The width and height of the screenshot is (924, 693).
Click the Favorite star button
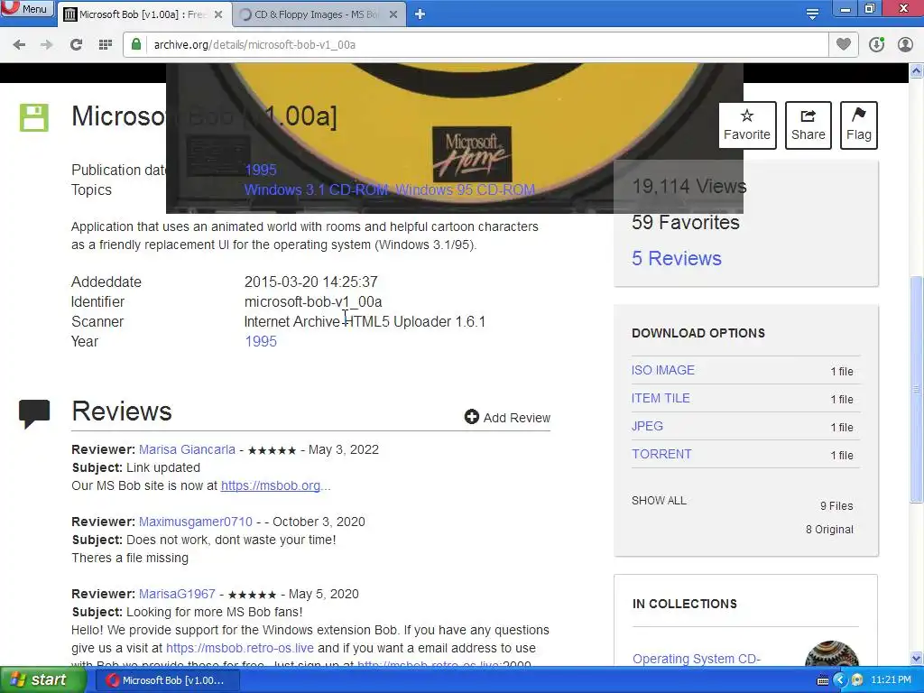pyautogui.click(x=746, y=125)
